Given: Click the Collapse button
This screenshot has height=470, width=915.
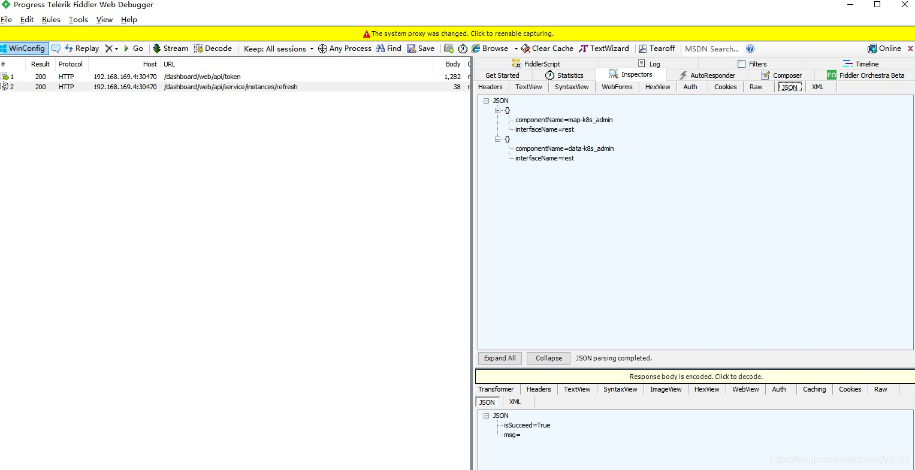Looking at the screenshot, I should pyautogui.click(x=549, y=358).
